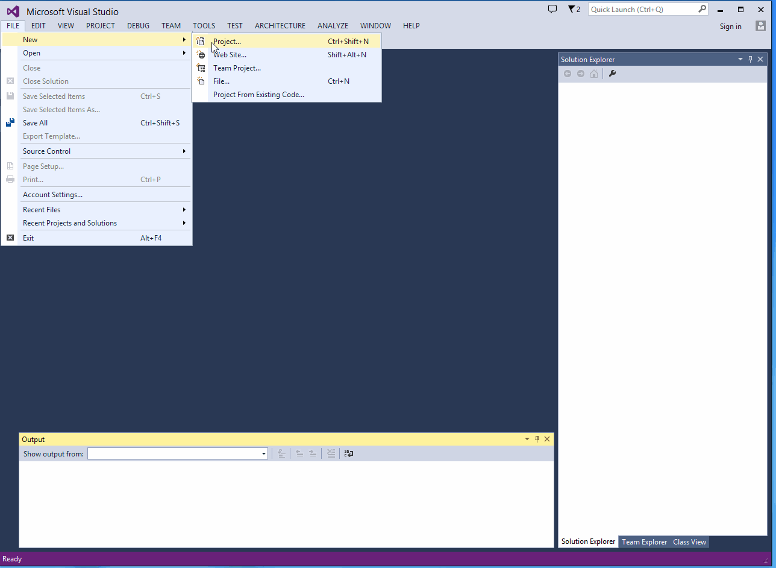Open the Show output from dropdown
The image size is (776, 568).
pyautogui.click(x=178, y=453)
